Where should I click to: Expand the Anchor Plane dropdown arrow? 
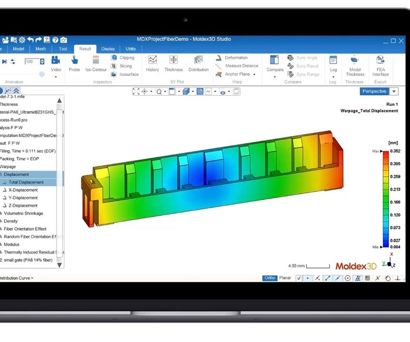(x=254, y=75)
